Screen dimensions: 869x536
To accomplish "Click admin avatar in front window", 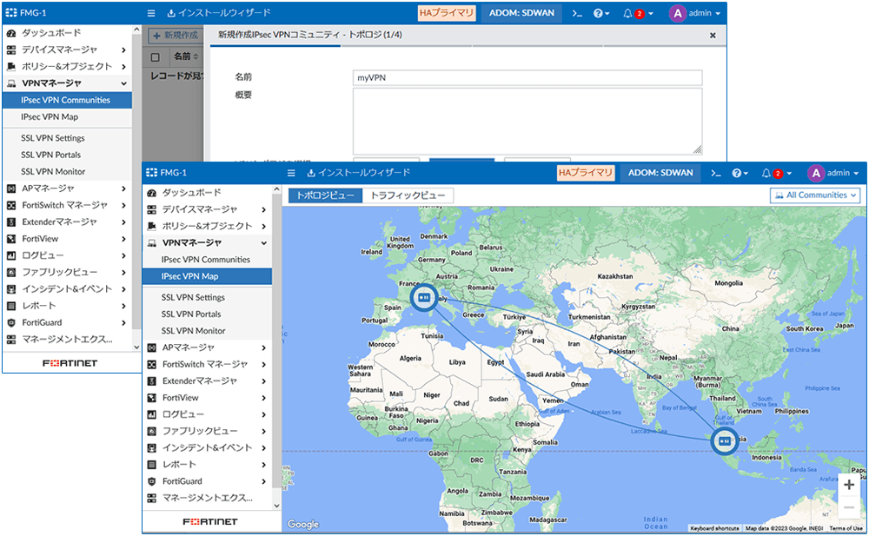I will tap(816, 173).
